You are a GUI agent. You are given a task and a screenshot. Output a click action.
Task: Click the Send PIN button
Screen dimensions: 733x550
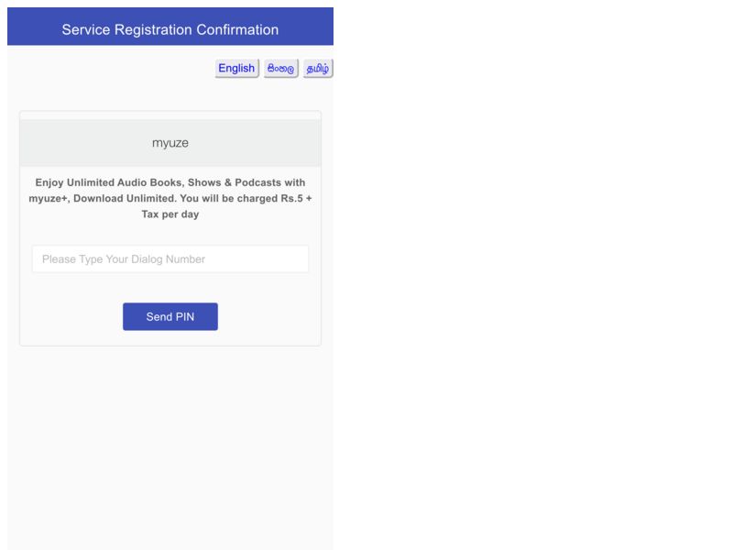click(170, 316)
